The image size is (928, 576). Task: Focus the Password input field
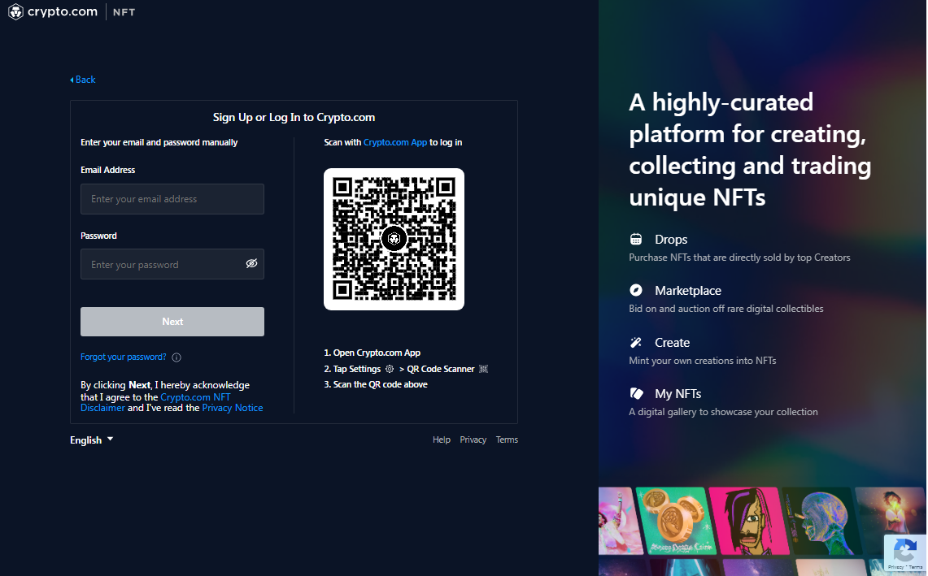pyautogui.click(x=172, y=264)
